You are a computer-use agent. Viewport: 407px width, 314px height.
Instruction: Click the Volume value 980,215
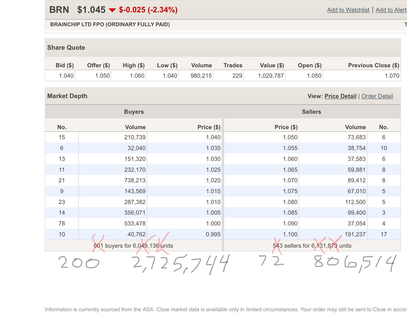tap(201, 76)
